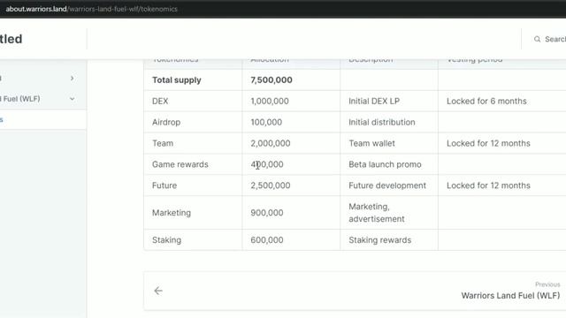Click 'Team wallet' description

pyautogui.click(x=371, y=143)
